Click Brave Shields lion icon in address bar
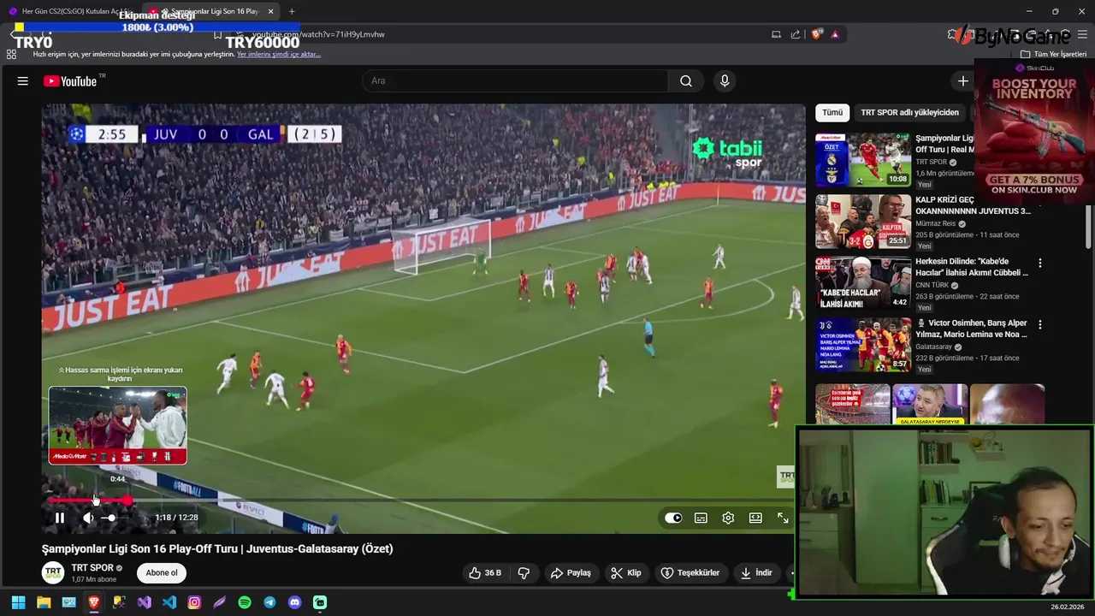The image size is (1095, 616). (816, 34)
